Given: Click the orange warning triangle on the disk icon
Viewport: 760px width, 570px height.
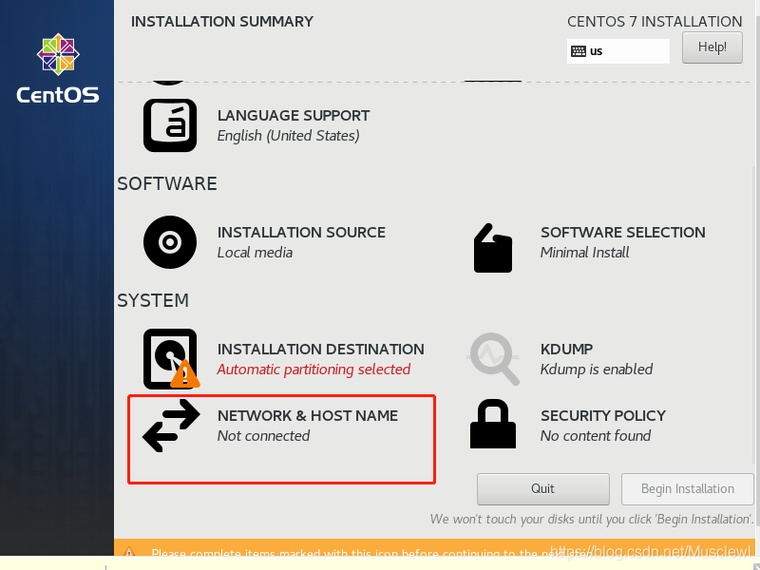Looking at the screenshot, I should 184,374.
